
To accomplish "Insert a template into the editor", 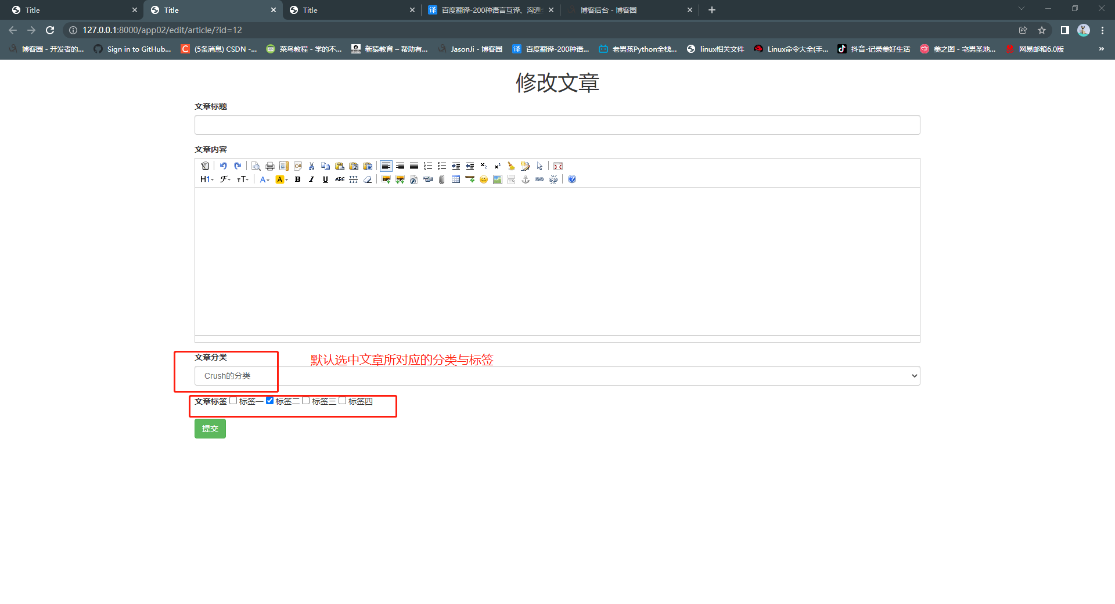I will point(283,166).
